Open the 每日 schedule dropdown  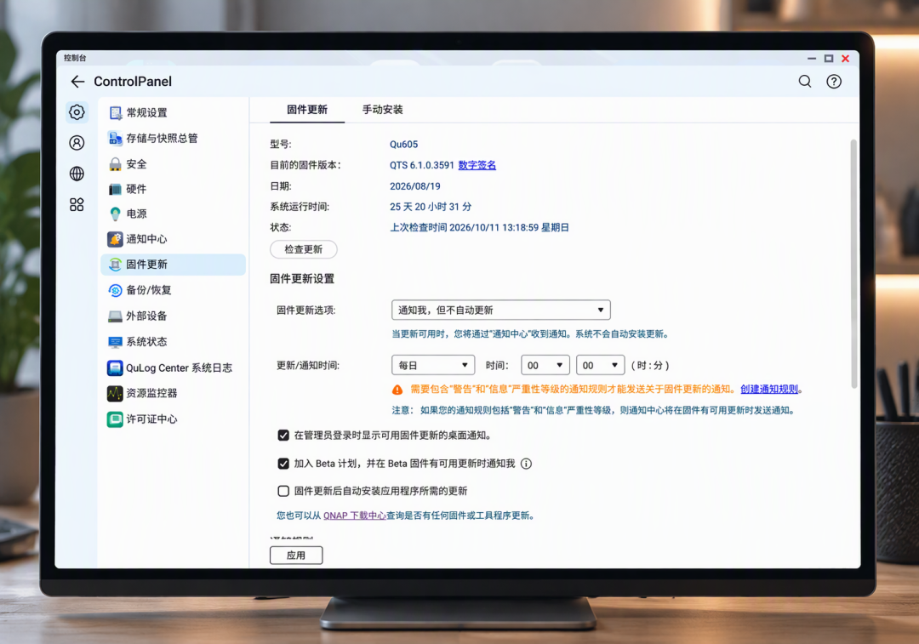click(x=433, y=365)
